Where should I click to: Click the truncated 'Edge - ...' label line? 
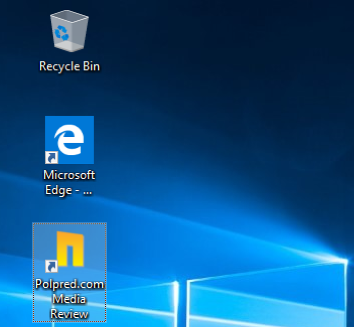69,191
